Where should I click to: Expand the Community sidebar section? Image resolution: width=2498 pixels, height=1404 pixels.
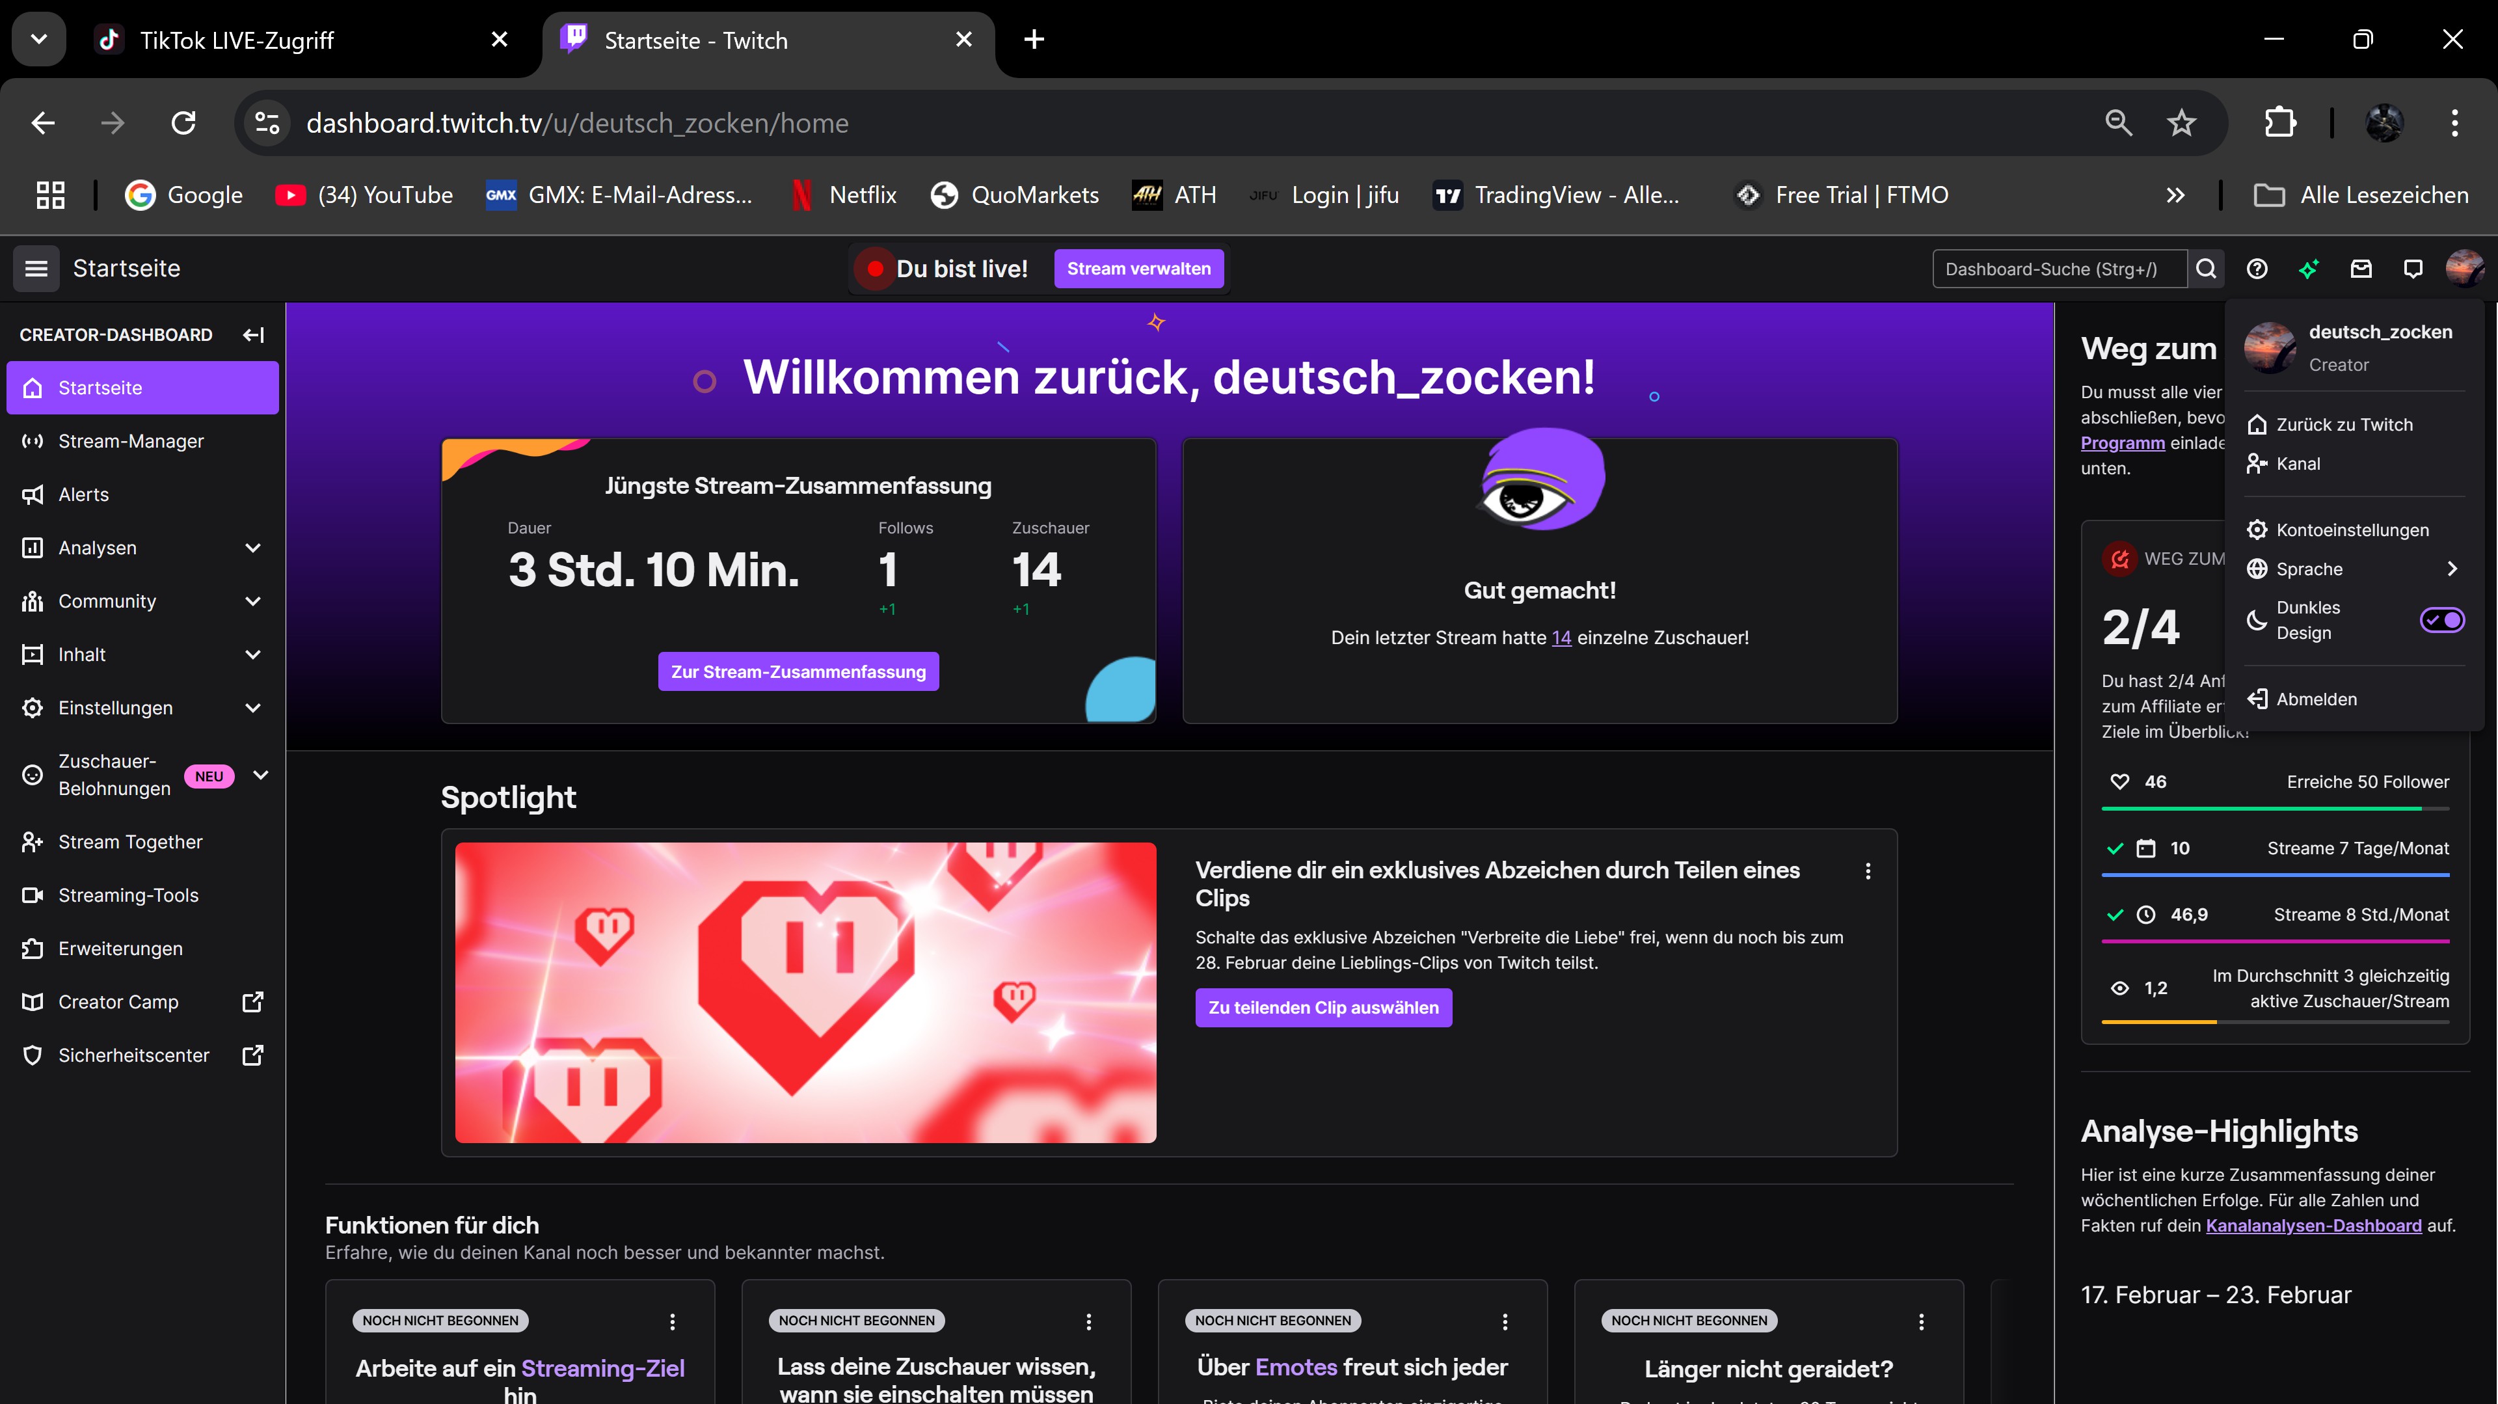point(253,601)
